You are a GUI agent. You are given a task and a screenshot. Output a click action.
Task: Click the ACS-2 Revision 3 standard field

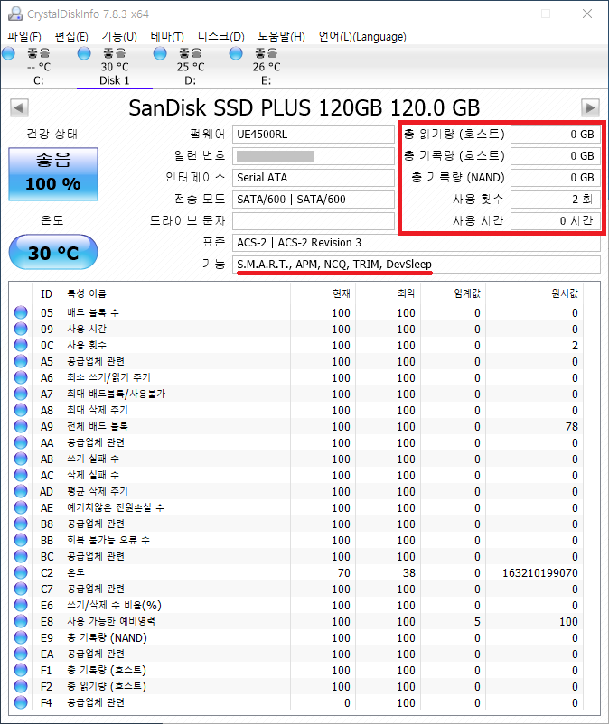click(417, 243)
